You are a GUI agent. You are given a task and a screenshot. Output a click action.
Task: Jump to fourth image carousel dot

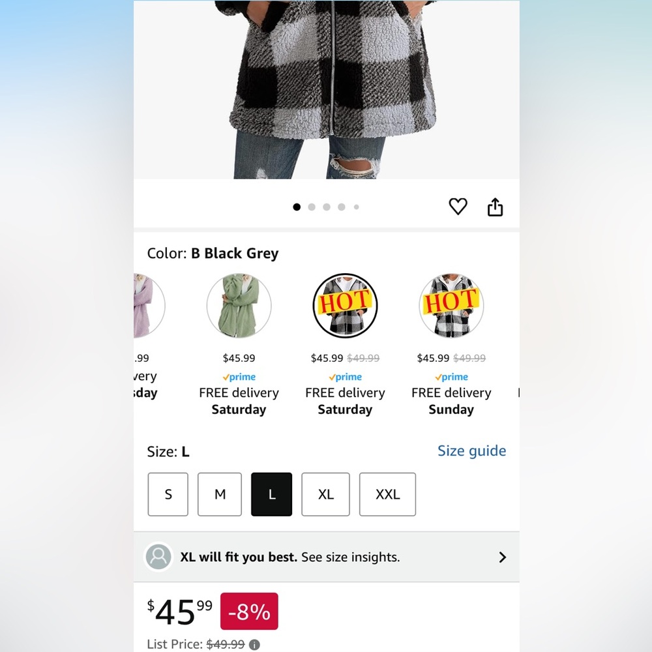tap(342, 207)
